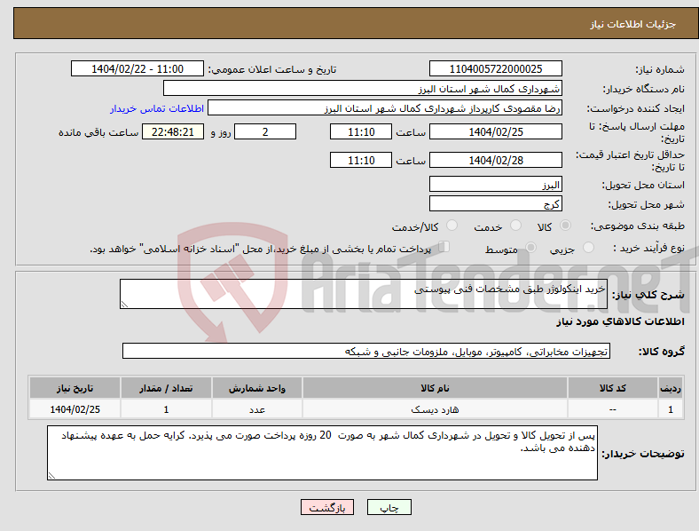Select the متوسط purchase type radio
The image size is (699, 531).
530,247
